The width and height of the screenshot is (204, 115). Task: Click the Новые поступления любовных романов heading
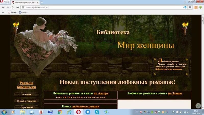coord(117,82)
